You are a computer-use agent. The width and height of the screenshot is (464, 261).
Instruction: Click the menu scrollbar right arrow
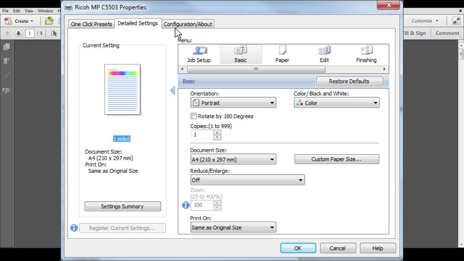[385, 69]
